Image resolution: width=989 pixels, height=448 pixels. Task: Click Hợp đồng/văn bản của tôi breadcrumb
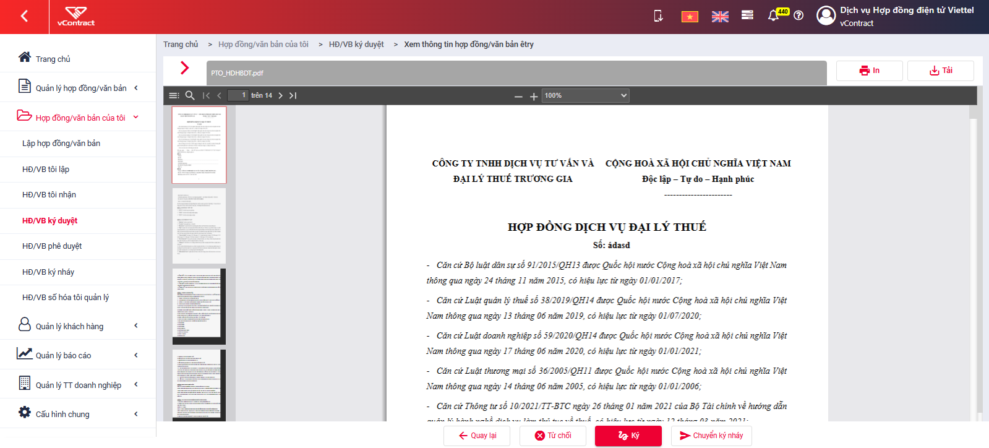(x=263, y=45)
